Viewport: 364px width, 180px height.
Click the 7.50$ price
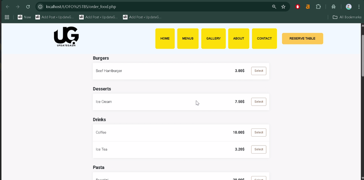(240, 102)
